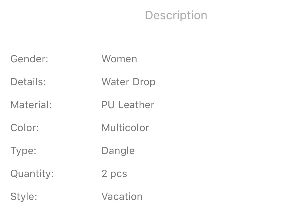Click the Type field label

23,151
